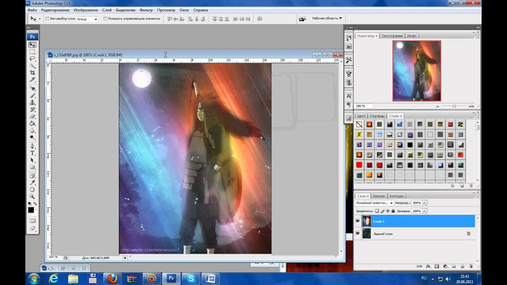This screenshot has height=285, width=507.
Task: Click the Create new layer icon
Action: tap(462, 266)
